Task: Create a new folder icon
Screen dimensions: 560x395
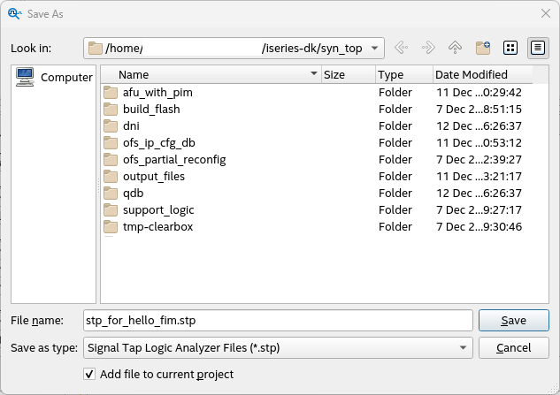Action: pyautogui.click(x=483, y=48)
